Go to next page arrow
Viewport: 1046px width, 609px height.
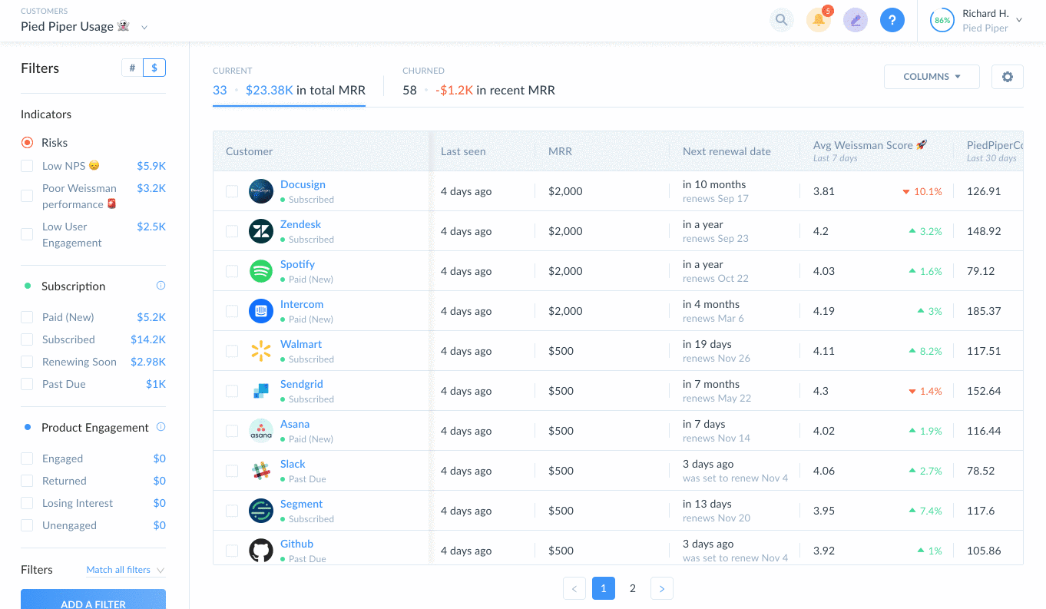pyautogui.click(x=662, y=589)
